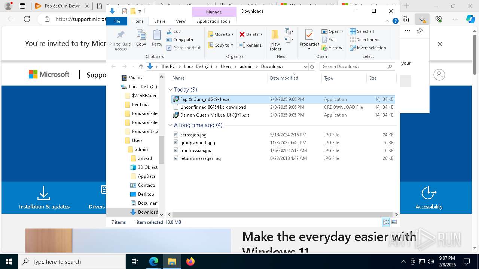This screenshot has height=269, width=479.
Task: Switch to Home ribbon tab
Action: 138,21
